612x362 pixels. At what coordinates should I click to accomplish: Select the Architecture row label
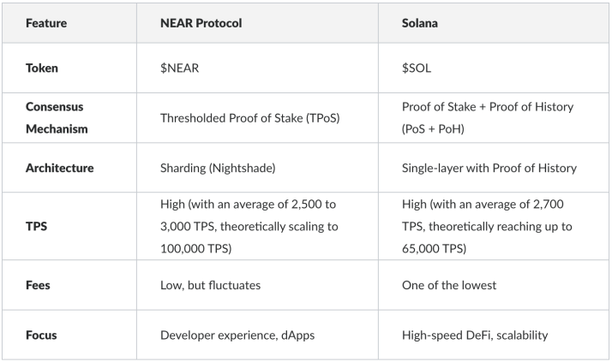click(x=60, y=168)
